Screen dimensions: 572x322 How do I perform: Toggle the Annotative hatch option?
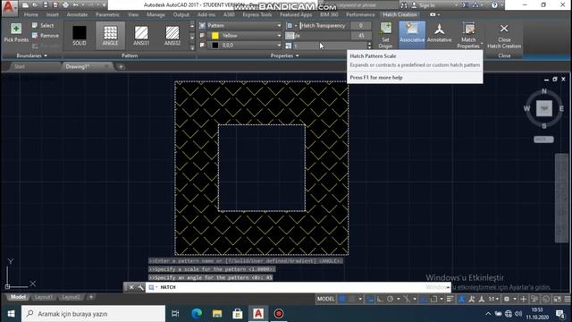pos(439,33)
